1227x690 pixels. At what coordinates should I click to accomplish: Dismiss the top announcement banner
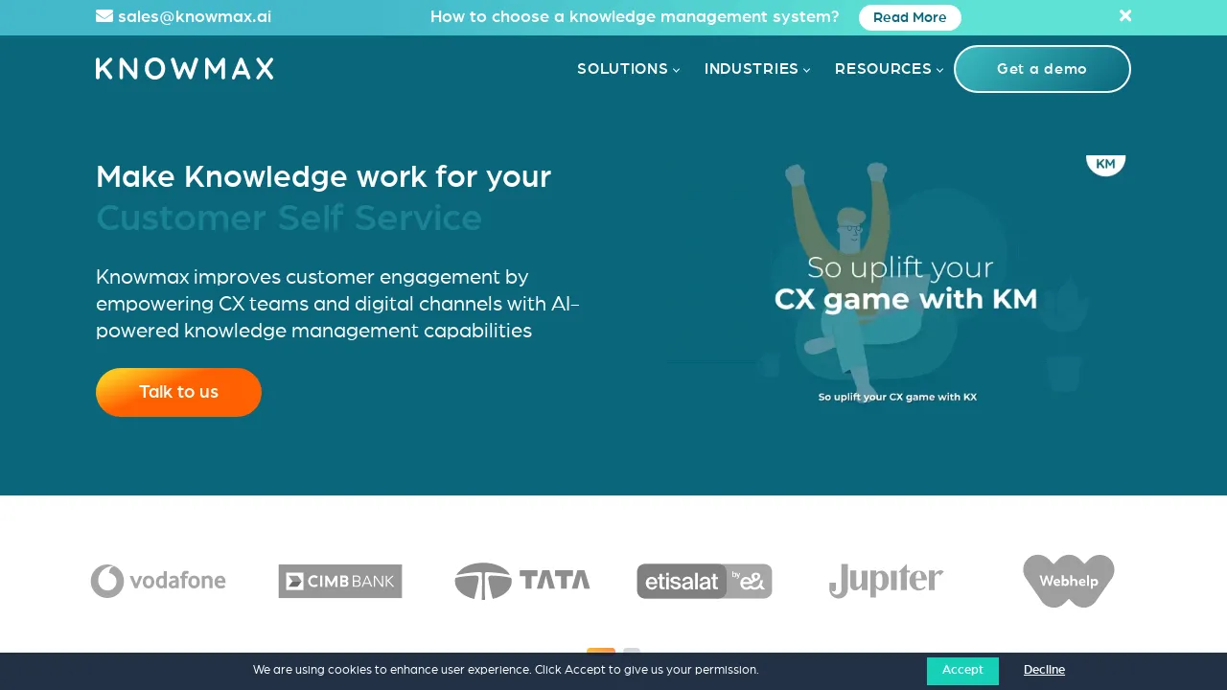coord(1125,15)
